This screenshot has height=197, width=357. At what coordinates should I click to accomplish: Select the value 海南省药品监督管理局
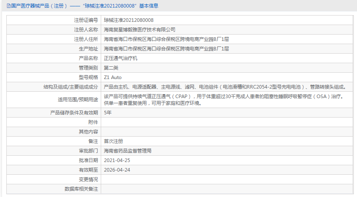point(128,151)
